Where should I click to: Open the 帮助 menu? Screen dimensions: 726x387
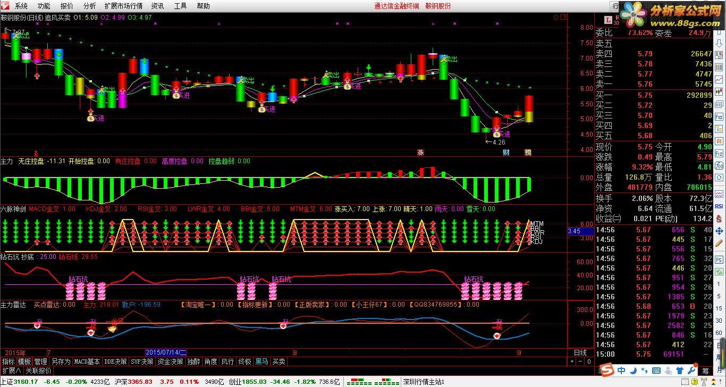pyautogui.click(x=204, y=6)
